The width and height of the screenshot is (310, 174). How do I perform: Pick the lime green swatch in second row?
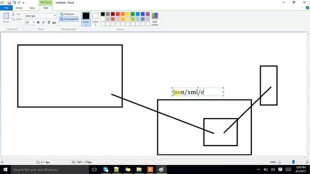[133, 19]
